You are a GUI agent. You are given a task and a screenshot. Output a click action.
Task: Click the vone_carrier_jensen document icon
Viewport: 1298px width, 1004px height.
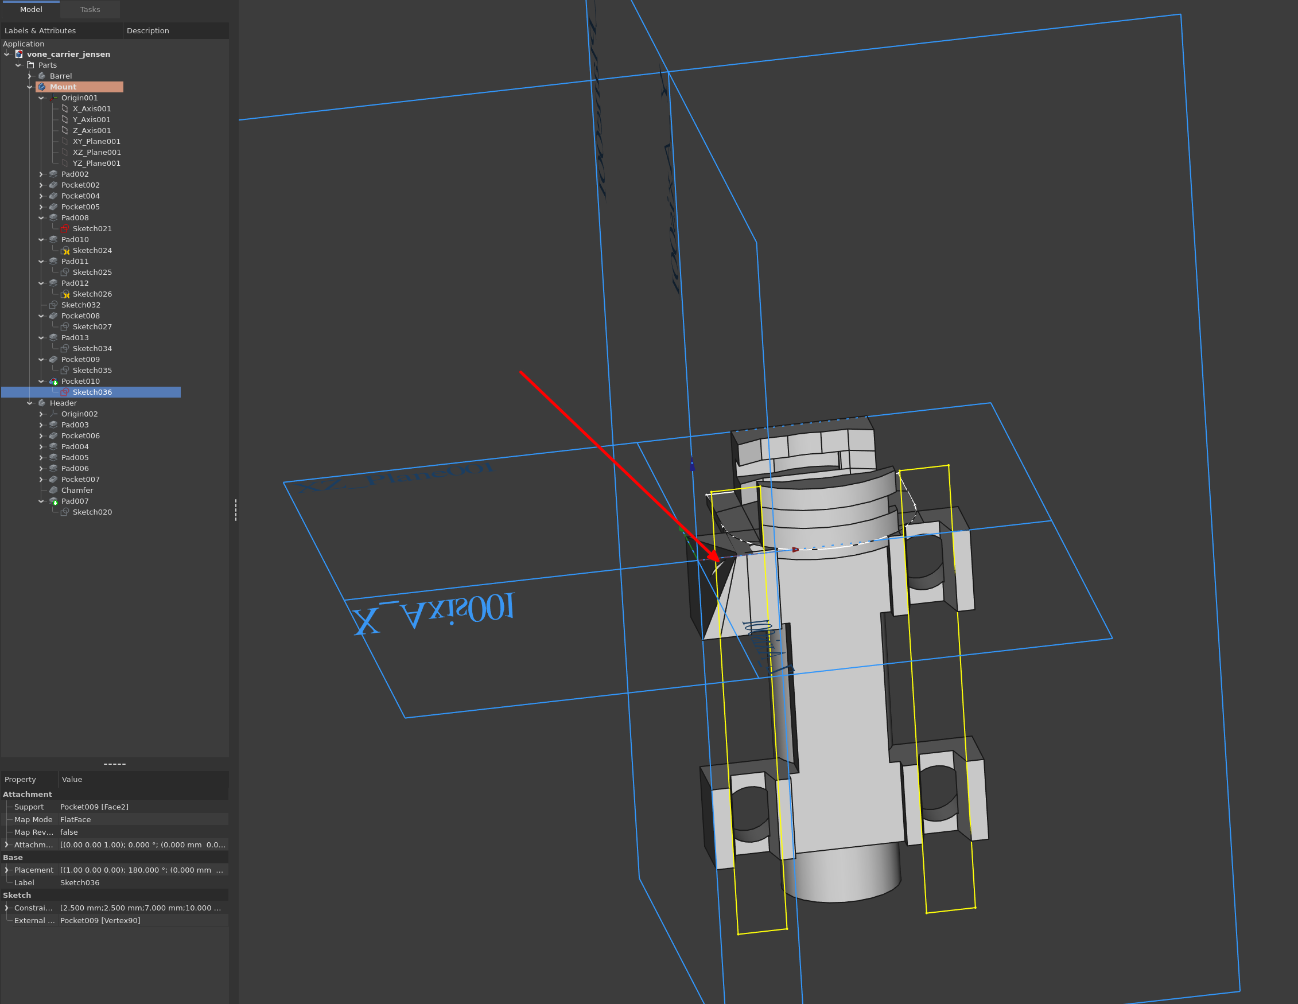tap(19, 54)
